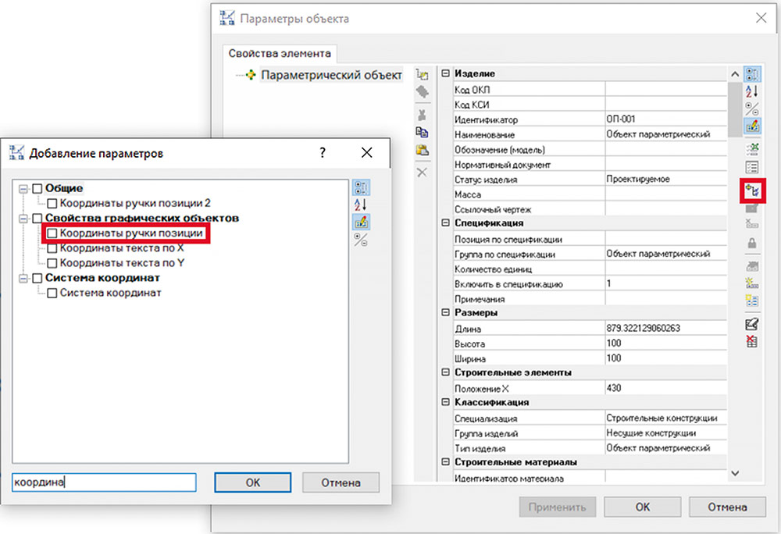Click A-Z sort icon in Добавление параметров dialog

pos(362,205)
